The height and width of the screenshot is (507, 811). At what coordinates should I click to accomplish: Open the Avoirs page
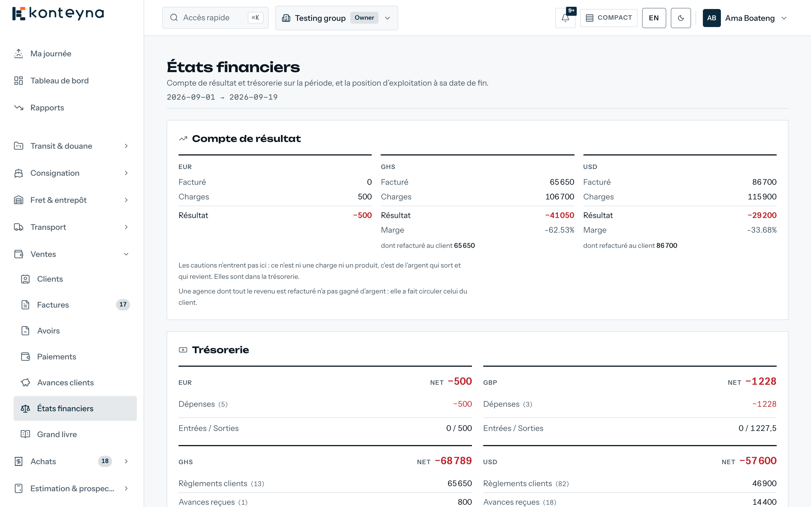tap(75, 331)
